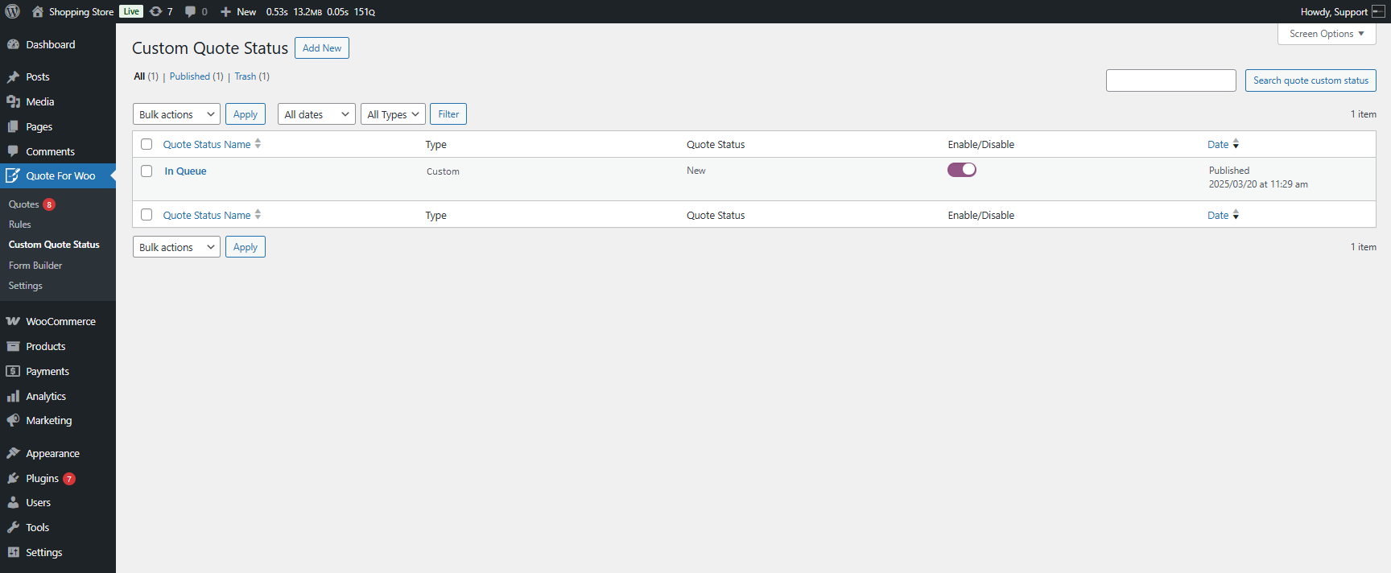
Task: Click the Products archive icon
Action: [x=13, y=346]
